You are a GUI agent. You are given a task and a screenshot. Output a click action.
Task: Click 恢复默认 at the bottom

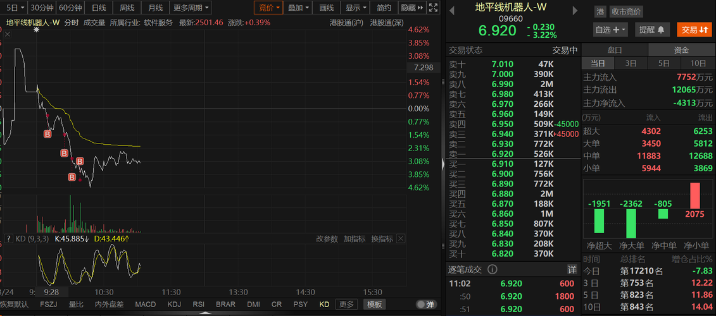coord(14,305)
